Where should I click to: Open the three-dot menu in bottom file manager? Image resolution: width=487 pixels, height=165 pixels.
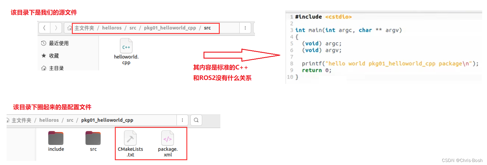pyautogui.click(x=182, y=120)
